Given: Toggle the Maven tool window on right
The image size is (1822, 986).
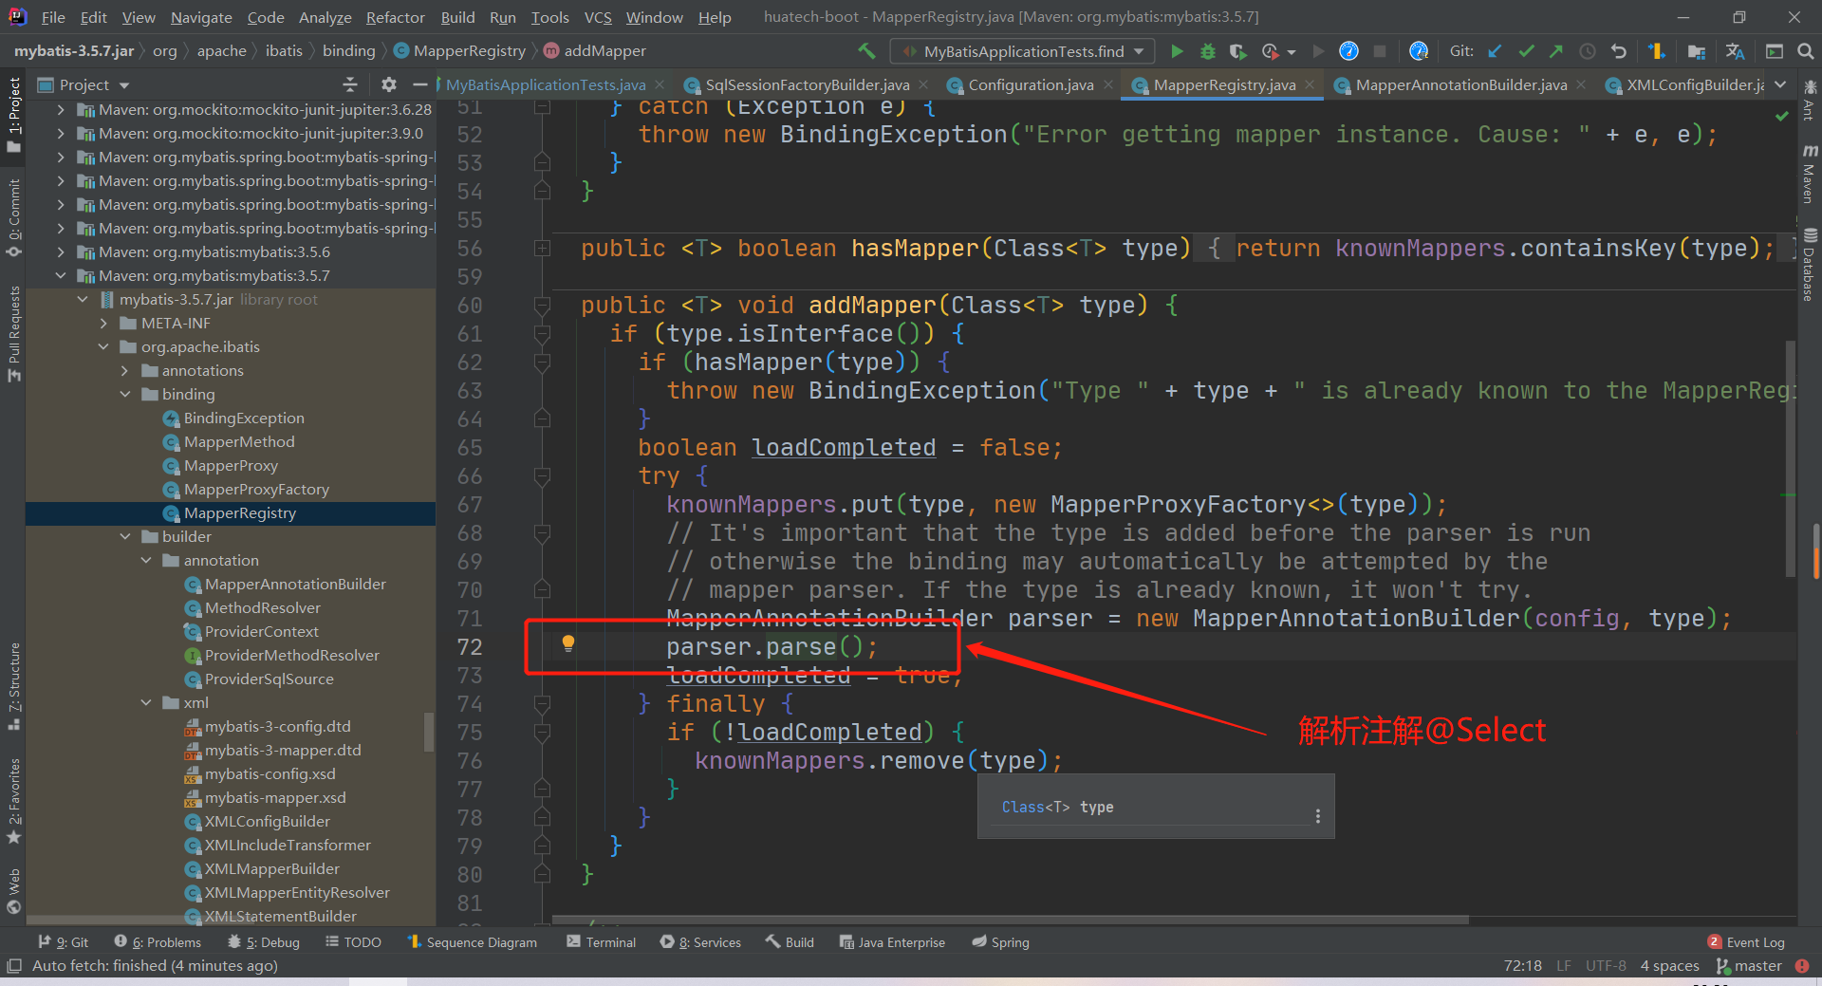Looking at the screenshot, I should (1810, 174).
